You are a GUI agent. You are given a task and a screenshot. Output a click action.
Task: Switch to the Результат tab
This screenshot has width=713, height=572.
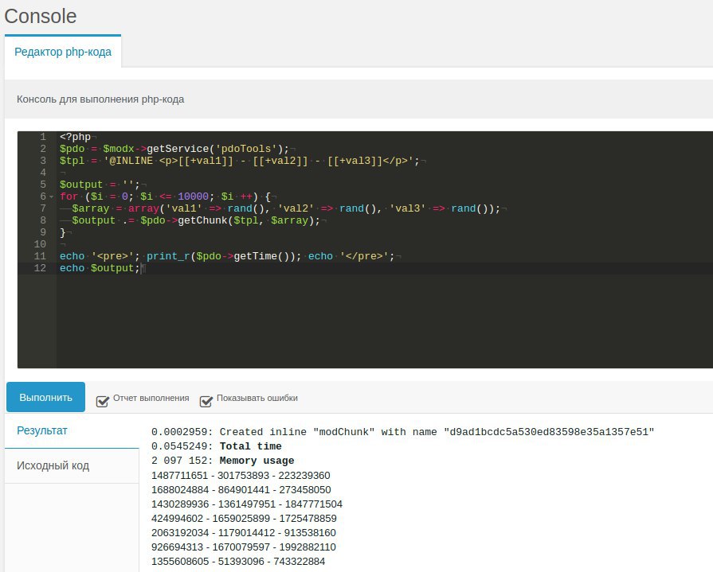[72, 431]
